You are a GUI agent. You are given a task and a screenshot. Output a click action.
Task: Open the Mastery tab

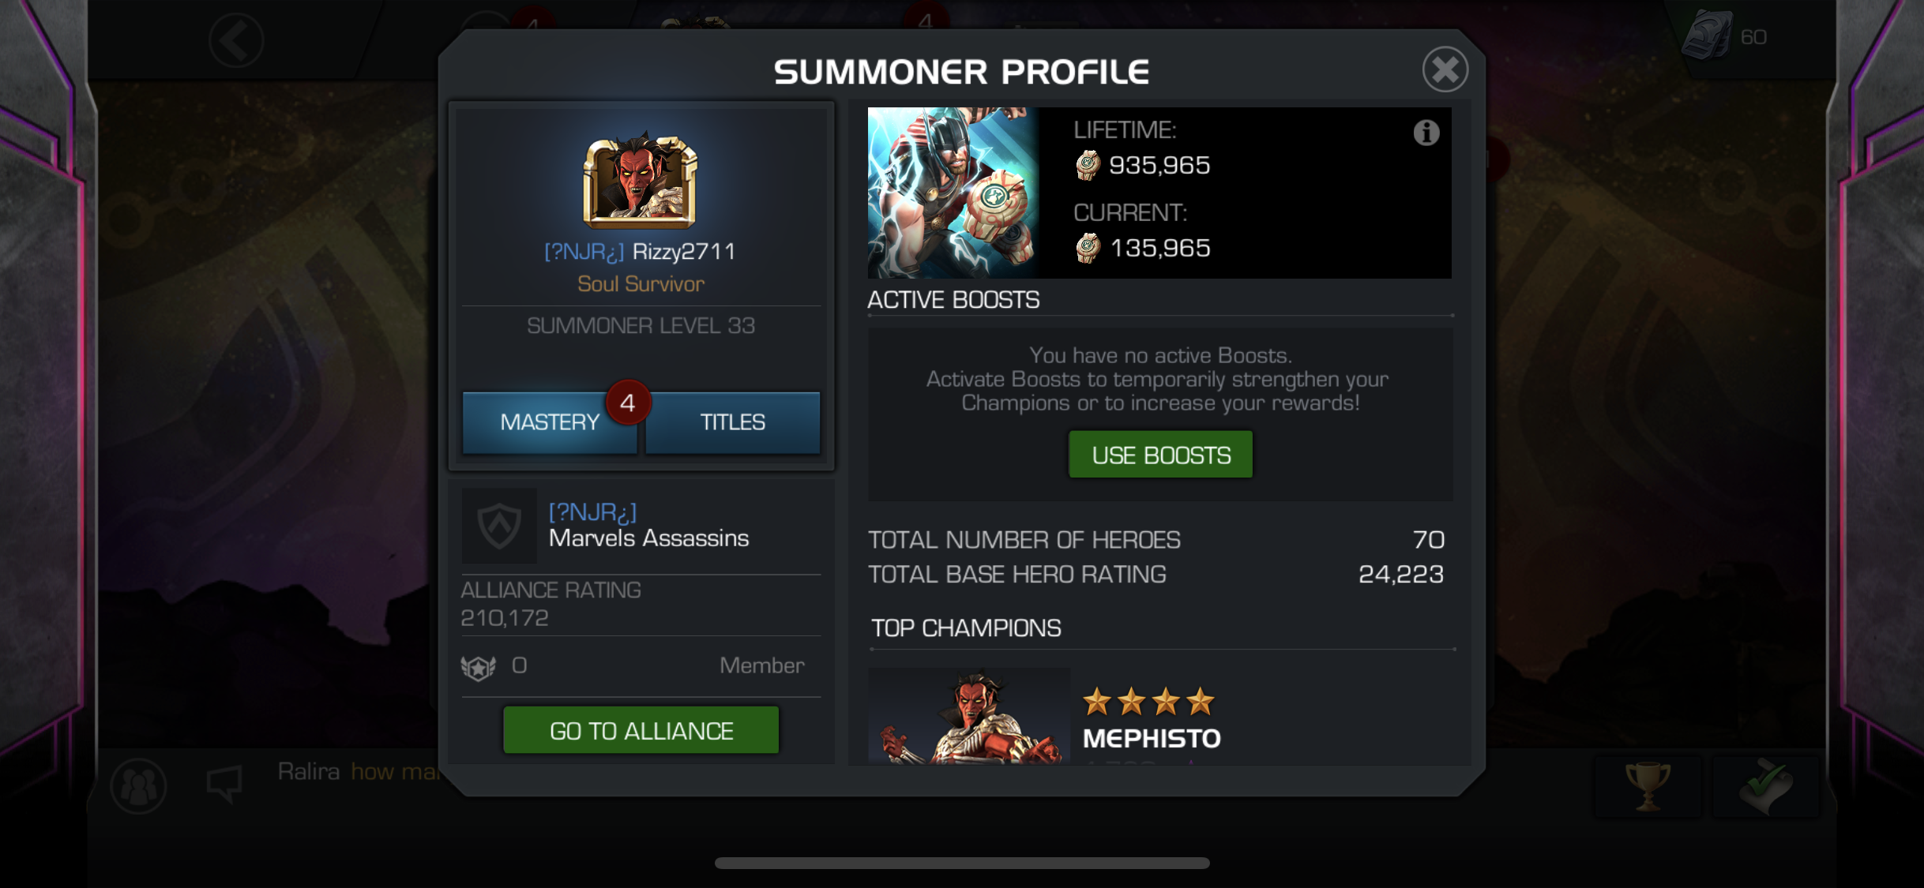click(x=550, y=422)
